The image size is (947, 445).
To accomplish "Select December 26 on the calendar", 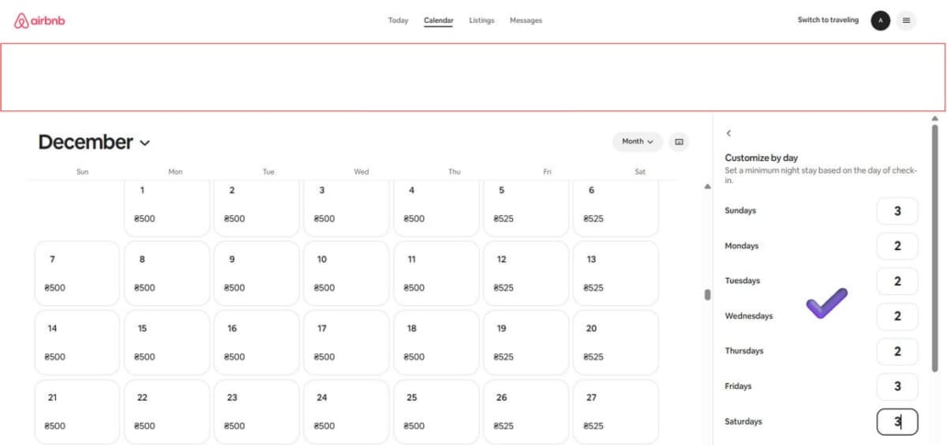I will click(x=526, y=412).
